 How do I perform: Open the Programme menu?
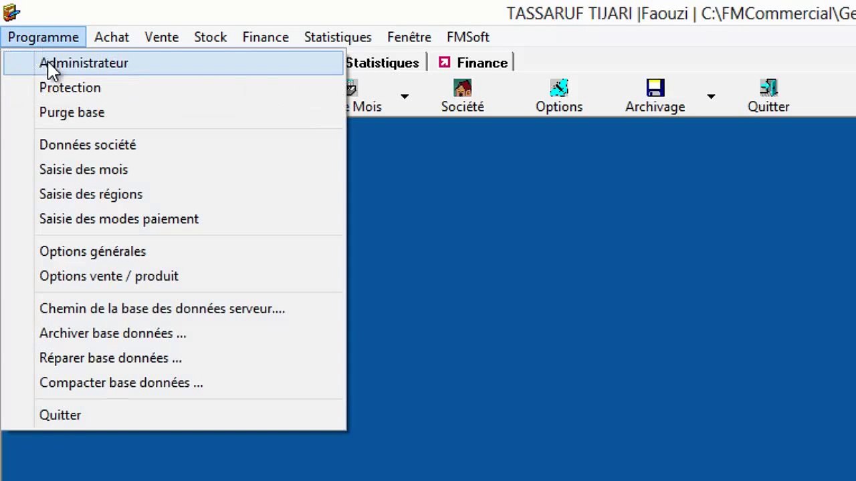pos(43,37)
